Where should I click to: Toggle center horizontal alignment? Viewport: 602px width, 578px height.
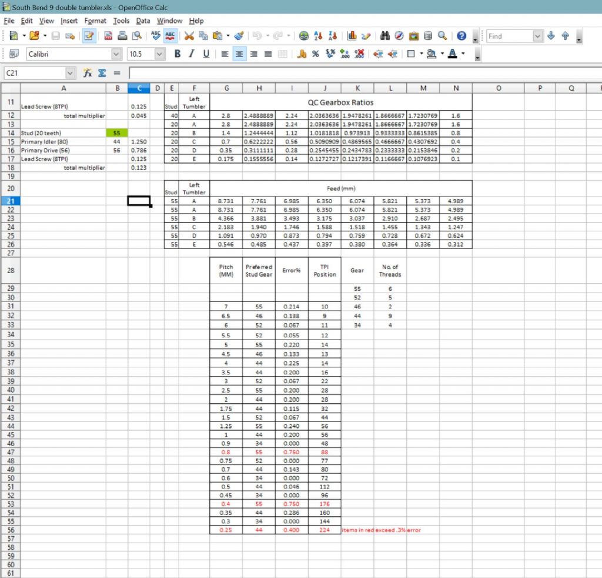[x=239, y=54]
